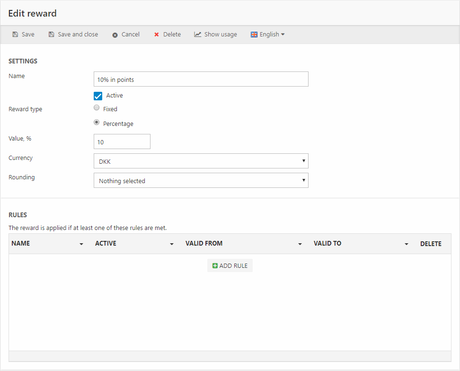This screenshot has width=460, height=371.
Task: Uncheck the Active checkbox
Action: click(98, 96)
